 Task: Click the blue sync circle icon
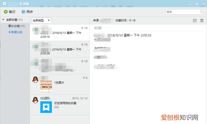tap(23, 12)
